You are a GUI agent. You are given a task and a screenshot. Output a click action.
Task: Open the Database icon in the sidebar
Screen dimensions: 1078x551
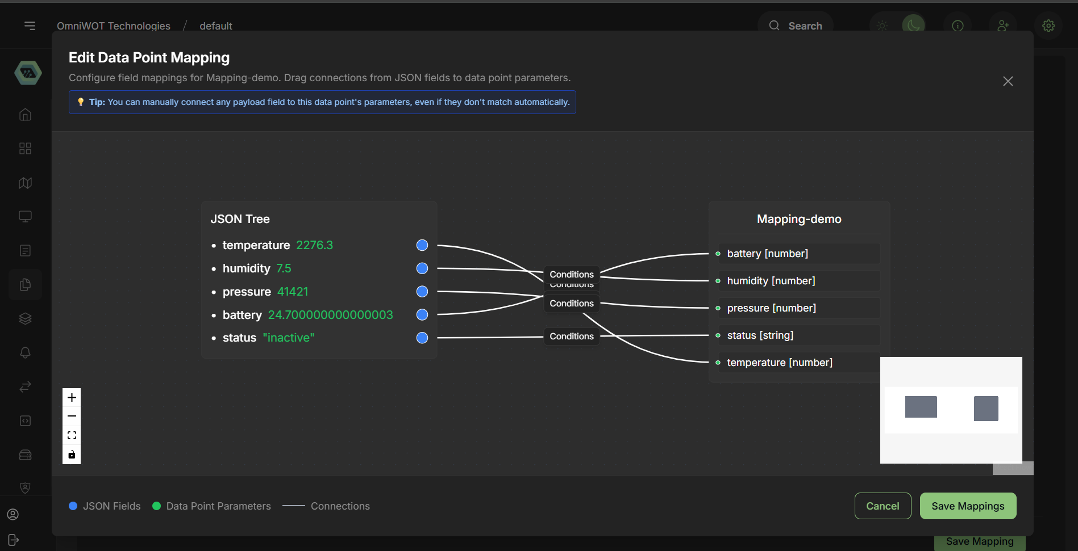(25, 455)
